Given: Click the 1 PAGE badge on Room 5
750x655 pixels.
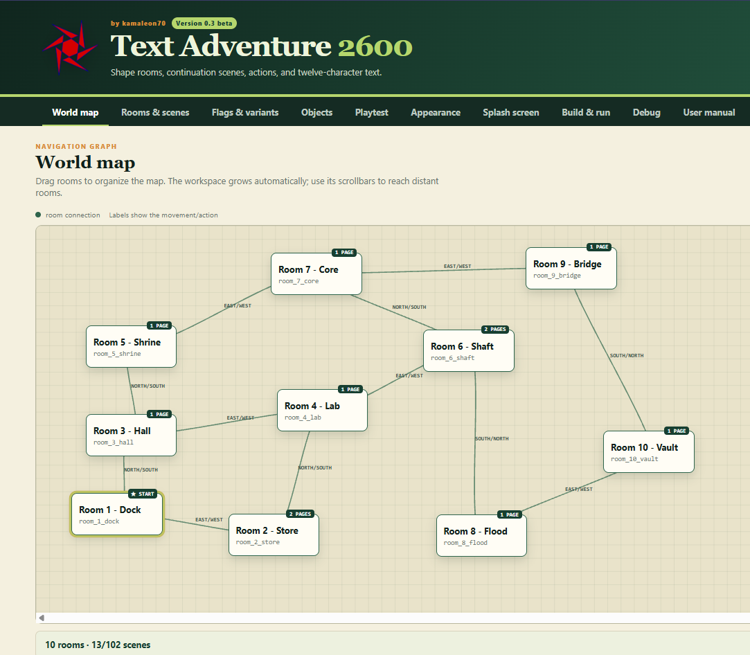Looking at the screenshot, I should click(x=159, y=325).
